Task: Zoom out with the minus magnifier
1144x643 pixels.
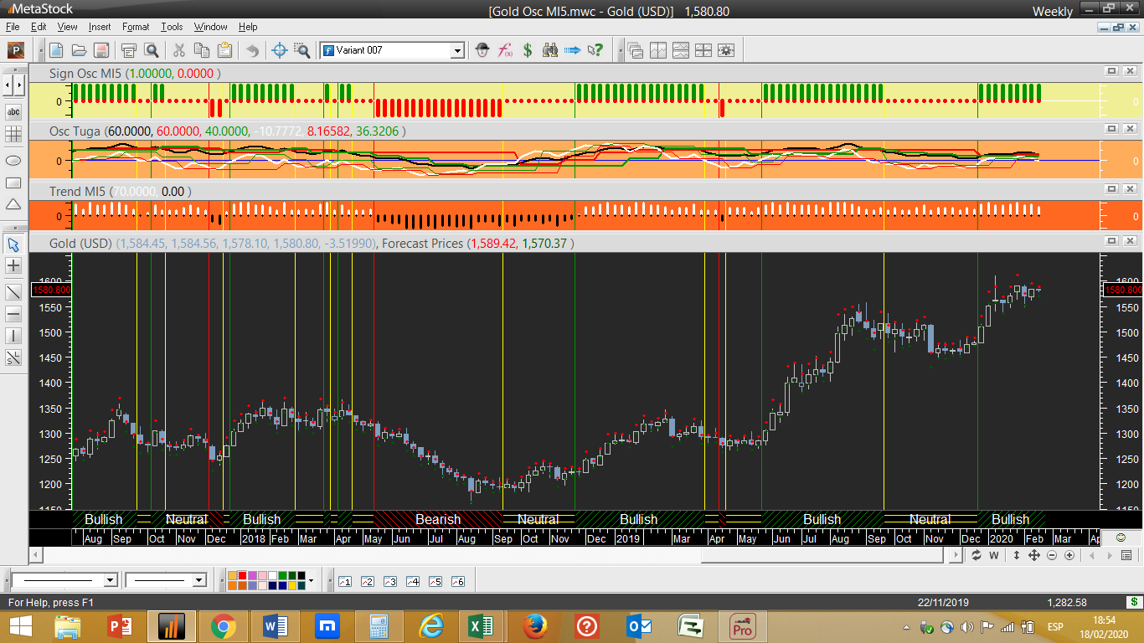Action: click(1052, 555)
